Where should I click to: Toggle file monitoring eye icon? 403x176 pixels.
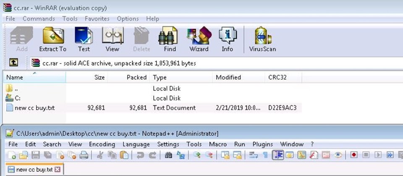click(x=338, y=155)
